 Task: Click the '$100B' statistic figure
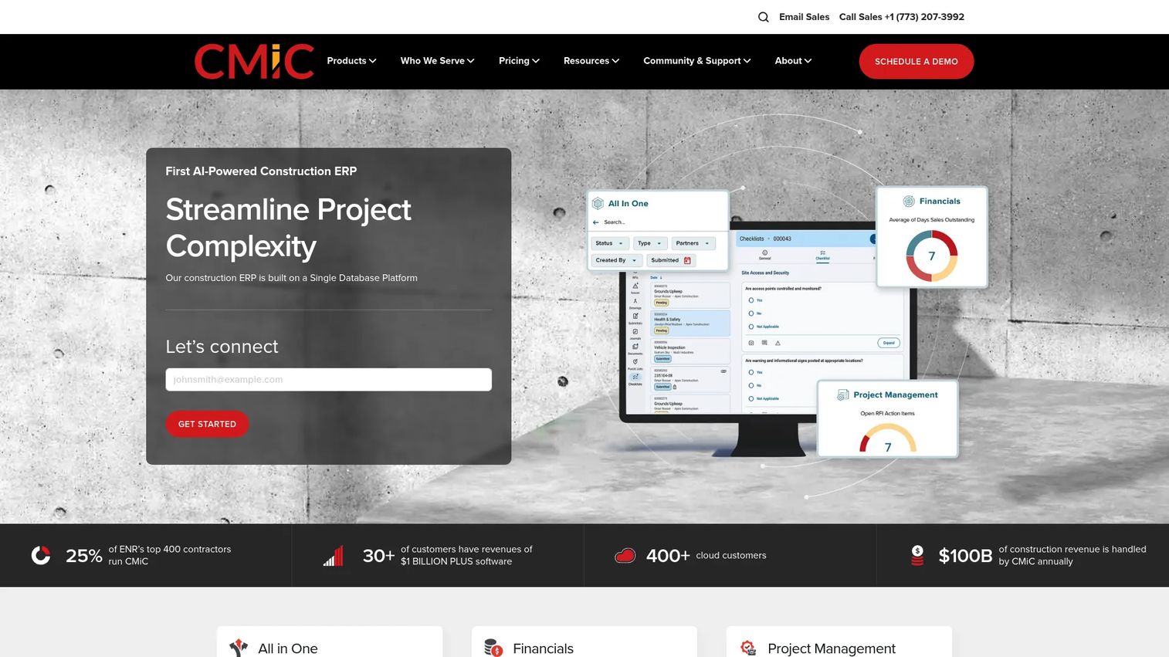click(965, 556)
